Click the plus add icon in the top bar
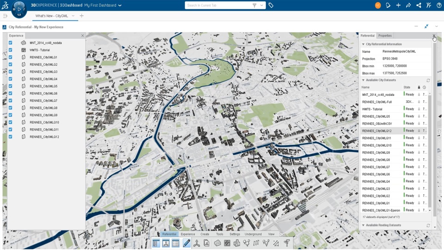Image resolution: width=444 pixels, height=250 pixels. (398, 5)
